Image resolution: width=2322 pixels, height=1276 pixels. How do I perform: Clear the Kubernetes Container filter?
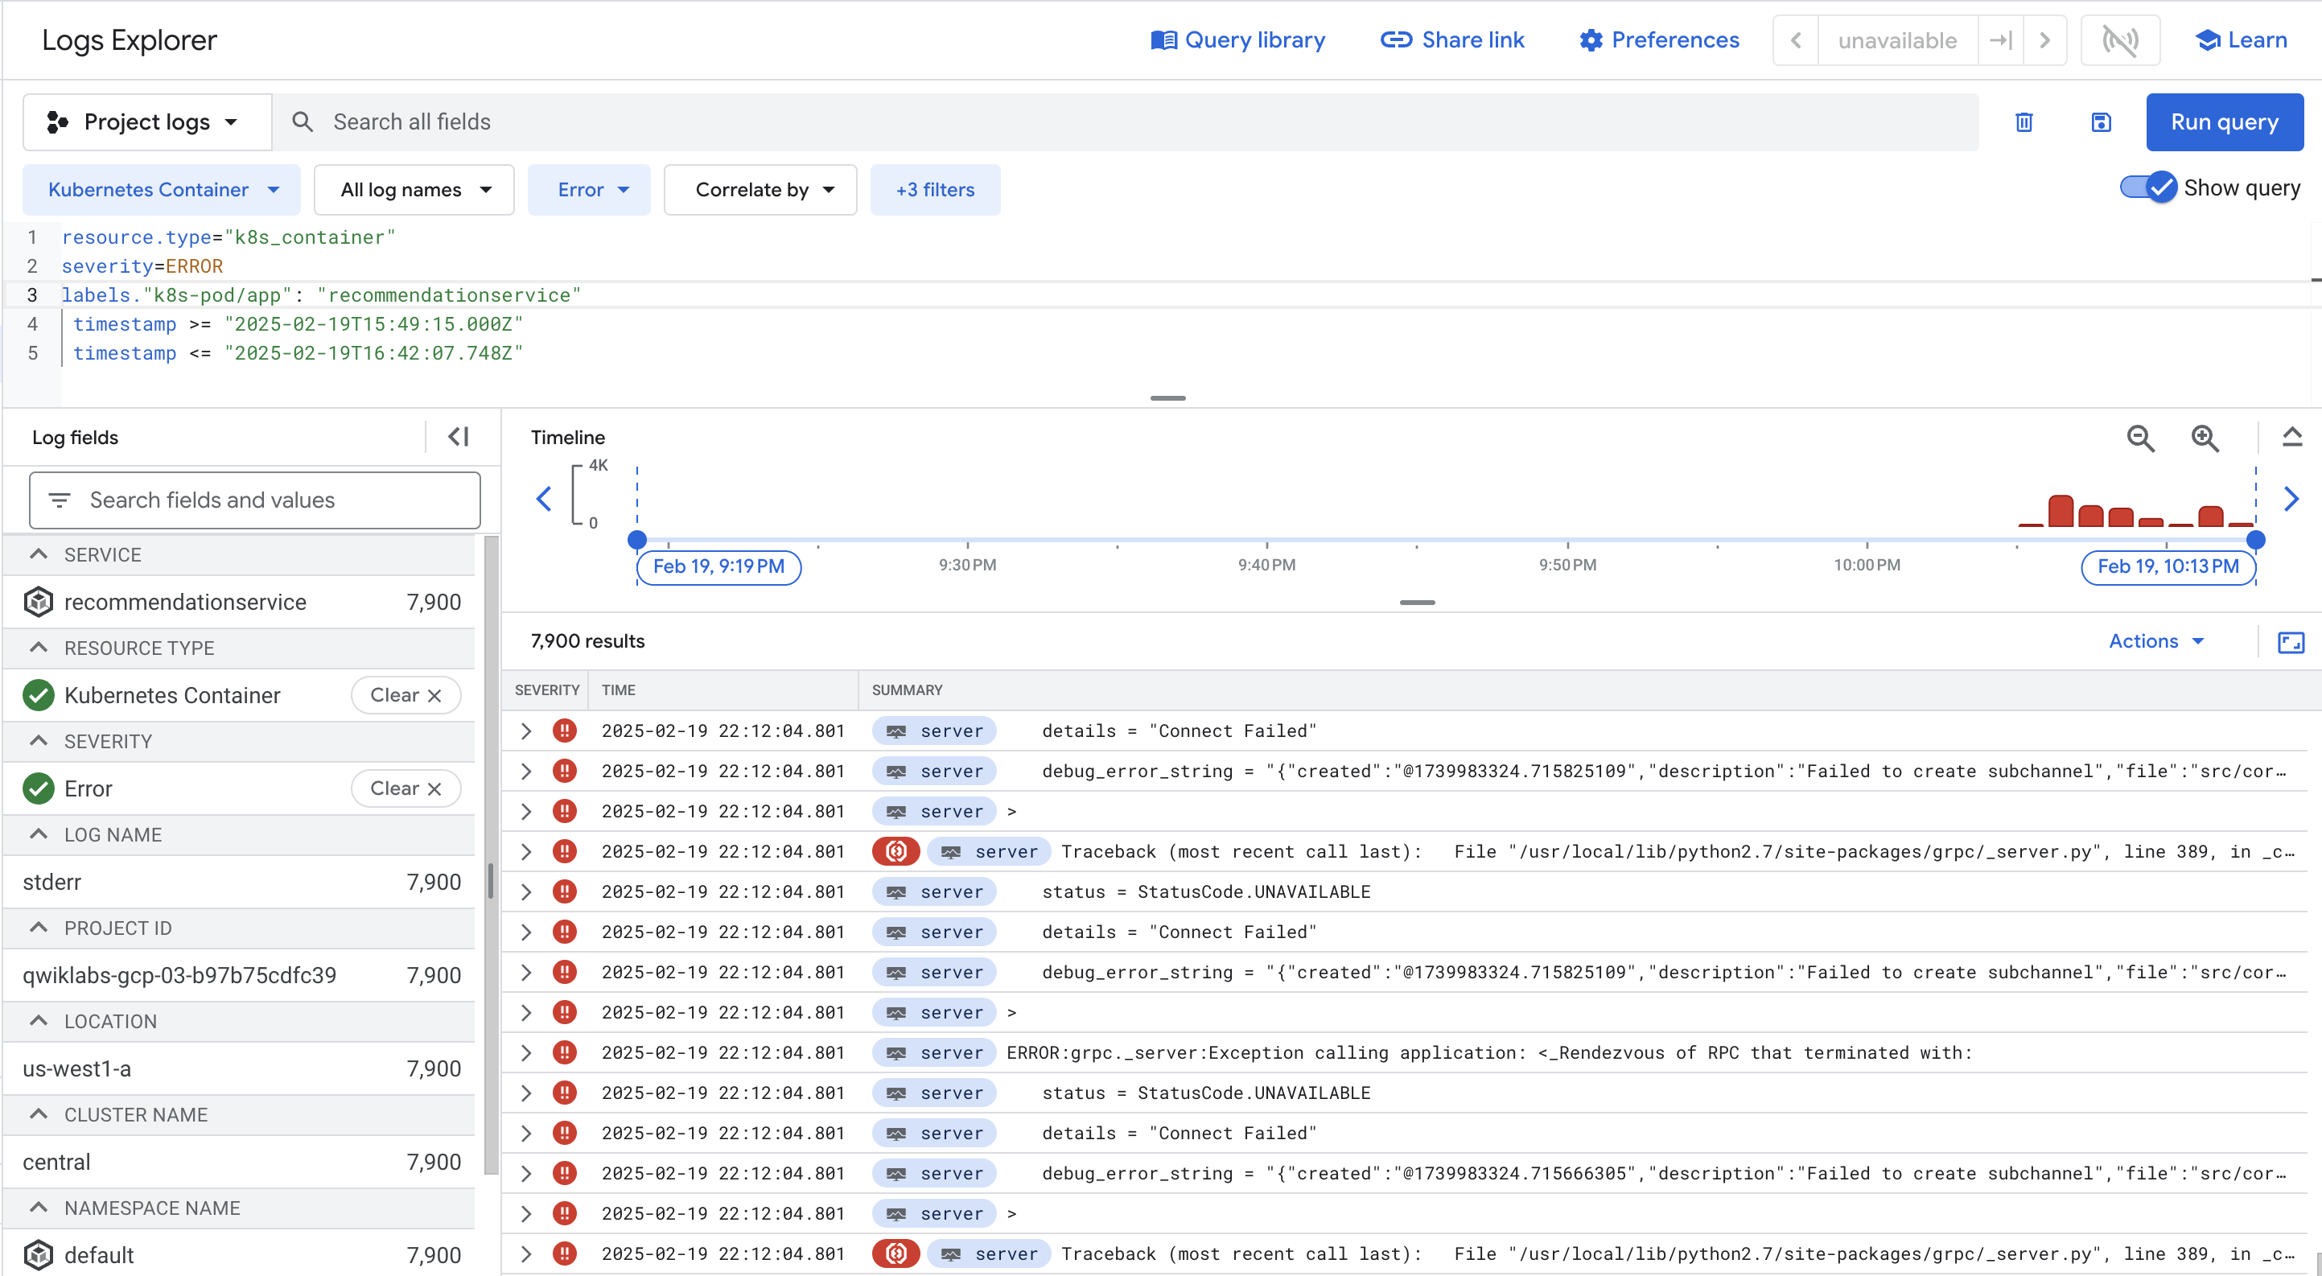coord(406,695)
